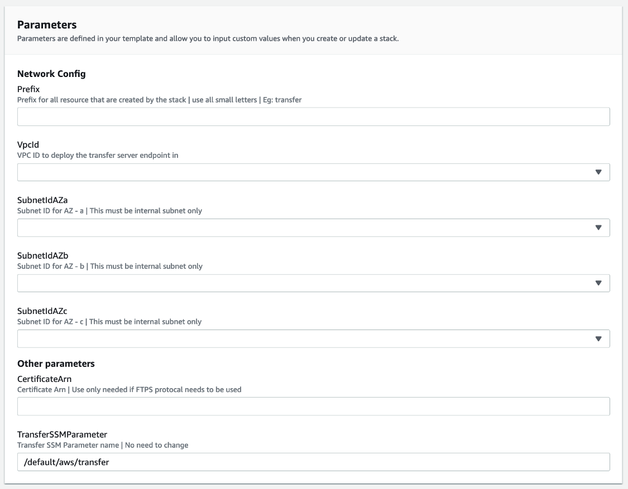Click the Network Config section heading

[51, 74]
